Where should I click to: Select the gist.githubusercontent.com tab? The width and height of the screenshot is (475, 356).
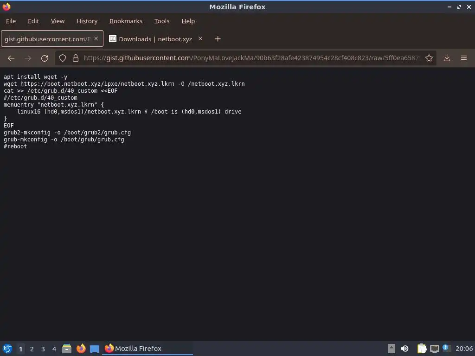[x=52, y=39]
